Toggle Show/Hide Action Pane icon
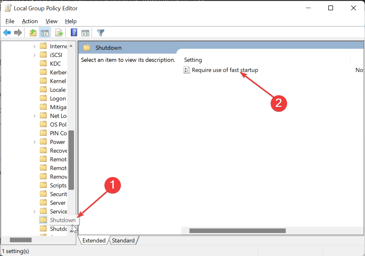The height and width of the screenshot is (256, 365). click(86, 33)
